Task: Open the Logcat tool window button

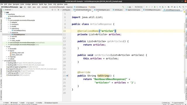Action: (x=30, y=103)
